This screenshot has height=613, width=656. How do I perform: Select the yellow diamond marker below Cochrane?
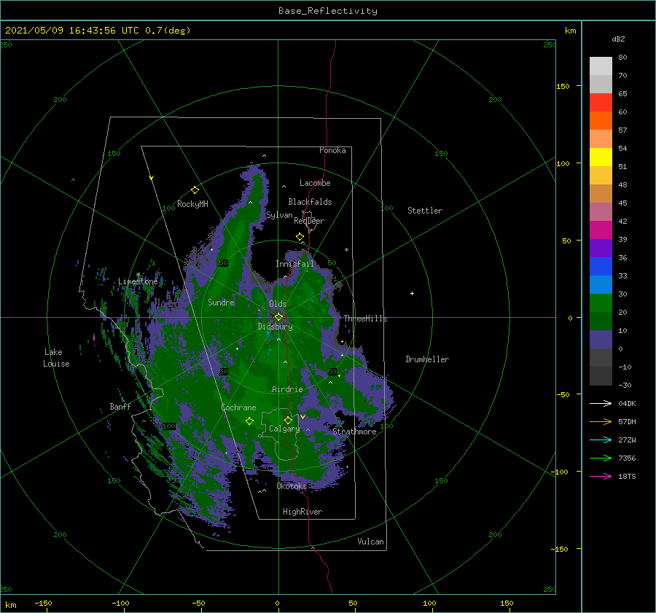point(249,421)
